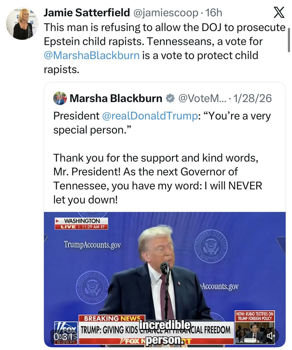Open the @MarshaBlackburn mention link

click(x=92, y=55)
